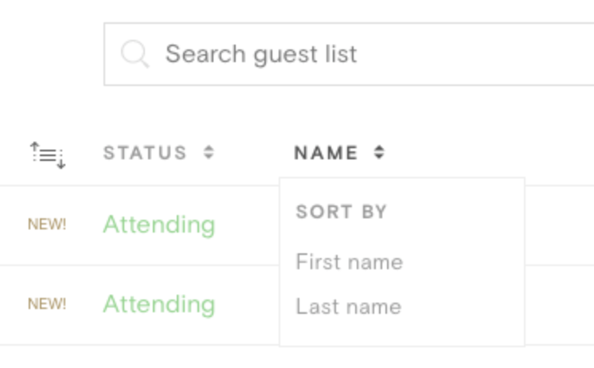
Task: Focus the Search guest list field
Action: coord(349,54)
